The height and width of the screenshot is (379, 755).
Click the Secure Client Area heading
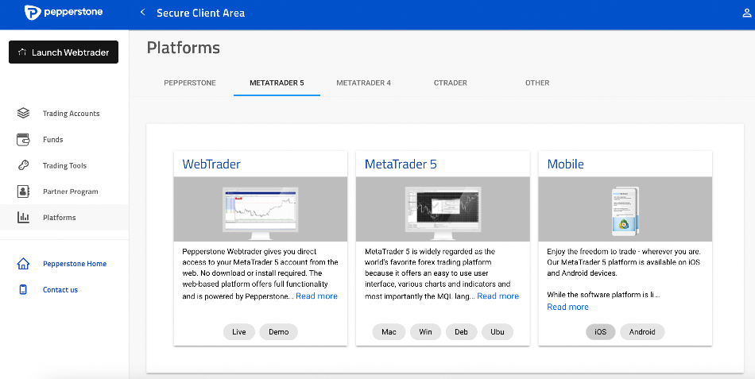pos(201,13)
